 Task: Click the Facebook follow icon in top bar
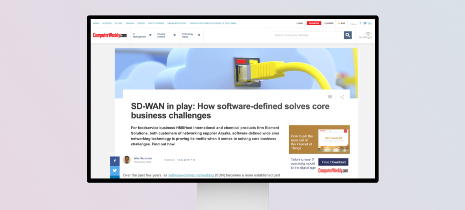360,23
